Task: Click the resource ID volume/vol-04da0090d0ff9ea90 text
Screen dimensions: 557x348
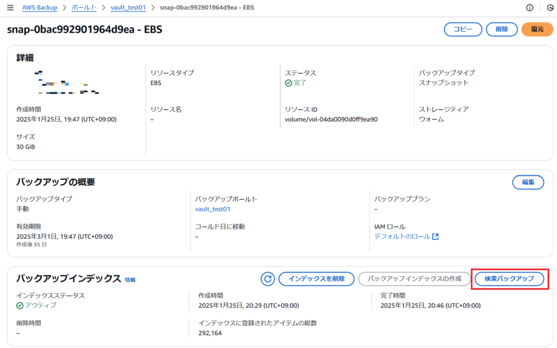Action: coord(331,119)
